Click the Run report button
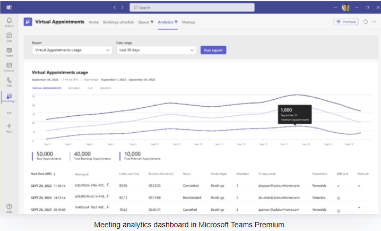 coord(213,50)
